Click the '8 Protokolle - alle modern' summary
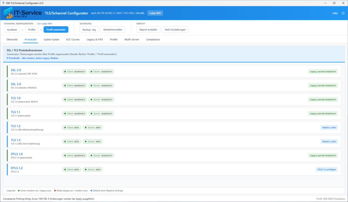The width and height of the screenshot is (348, 202). pyautogui.click(x=32, y=58)
